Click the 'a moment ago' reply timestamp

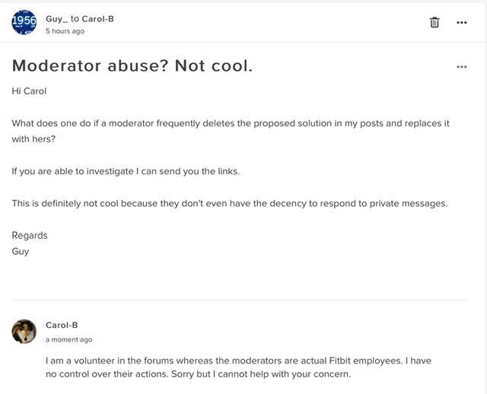(x=68, y=340)
